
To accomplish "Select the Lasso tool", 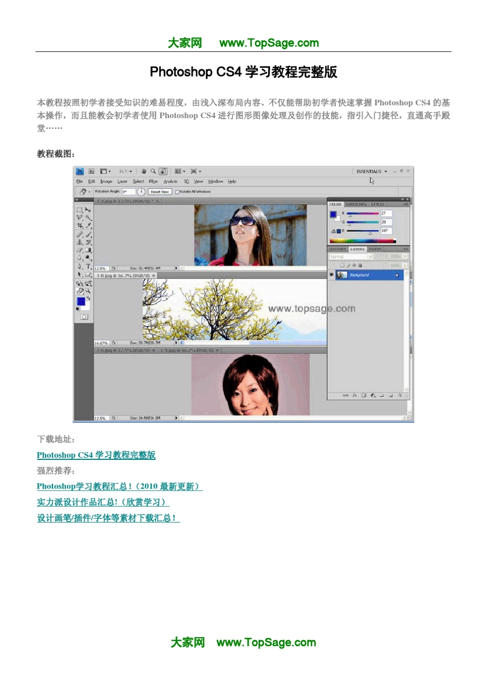I will click(80, 217).
